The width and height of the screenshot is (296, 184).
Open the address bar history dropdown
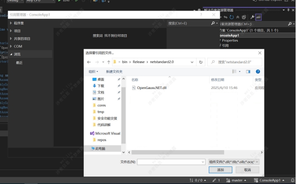(192, 62)
